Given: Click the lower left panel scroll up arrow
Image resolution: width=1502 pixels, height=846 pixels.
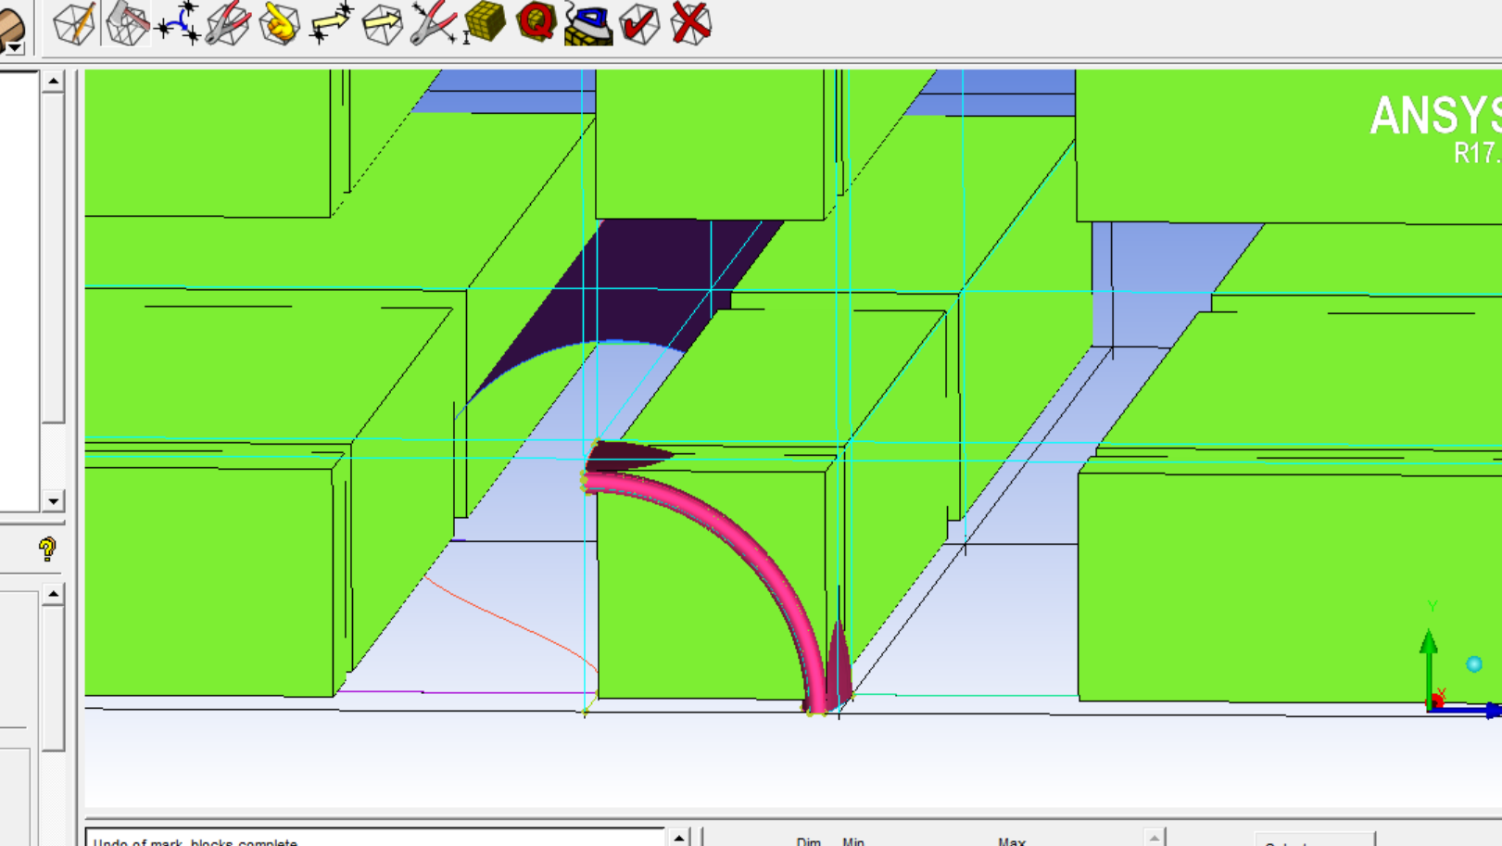Looking at the screenshot, I should (53, 594).
